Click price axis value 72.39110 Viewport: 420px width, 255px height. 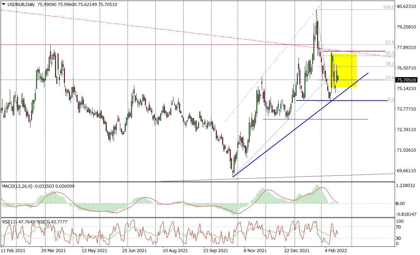[x=406, y=130]
